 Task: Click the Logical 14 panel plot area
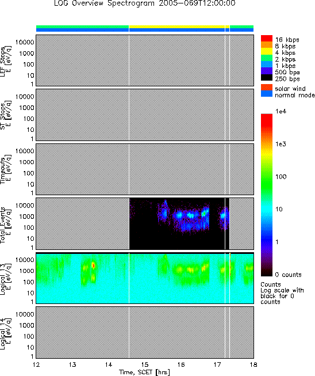tap(145, 332)
